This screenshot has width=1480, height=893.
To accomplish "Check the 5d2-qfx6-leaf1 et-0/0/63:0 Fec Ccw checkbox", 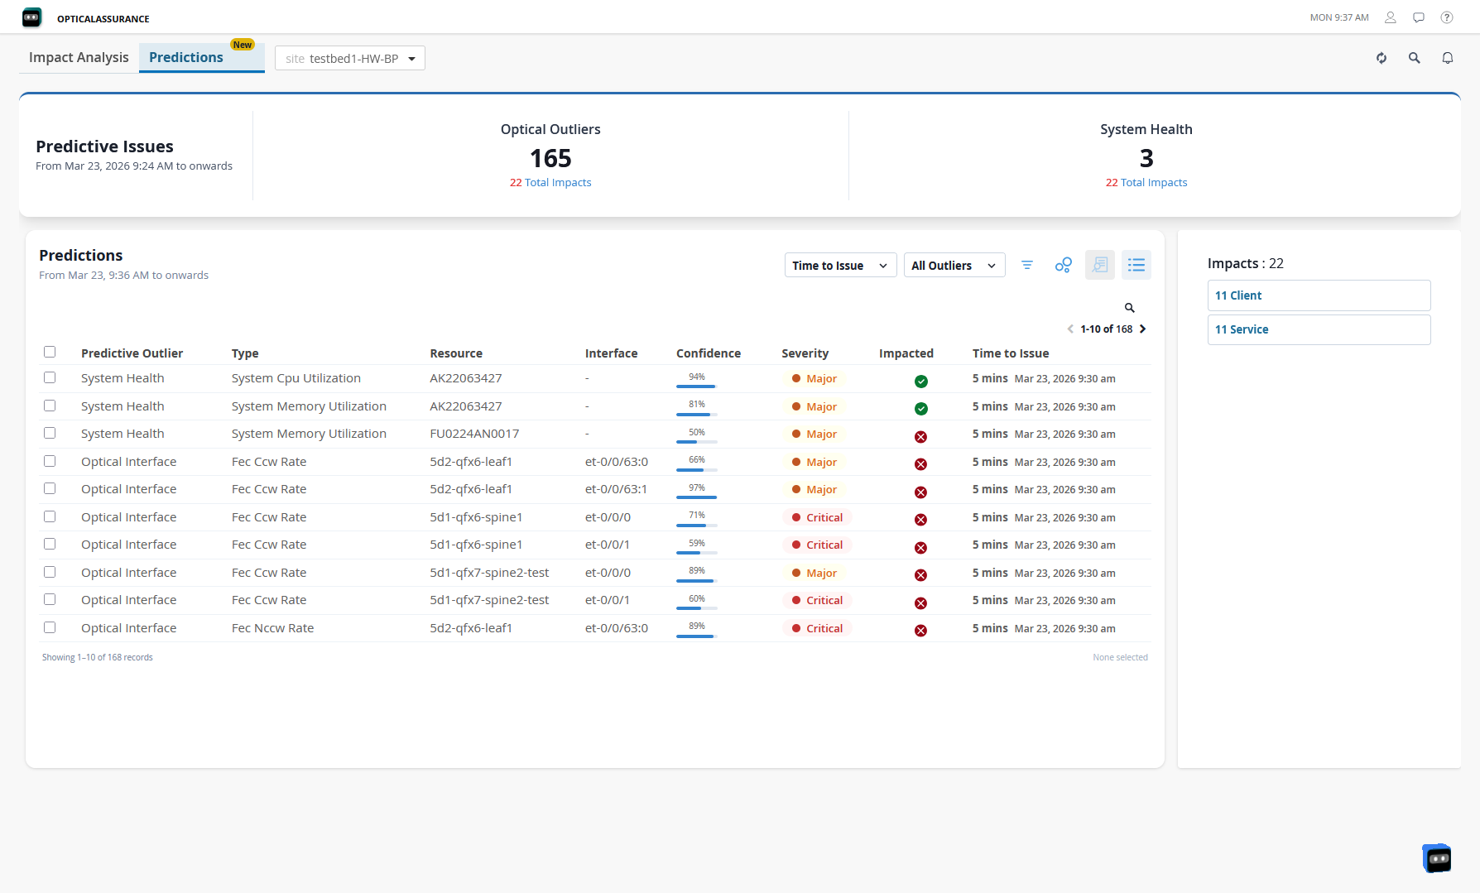I will [x=50, y=461].
